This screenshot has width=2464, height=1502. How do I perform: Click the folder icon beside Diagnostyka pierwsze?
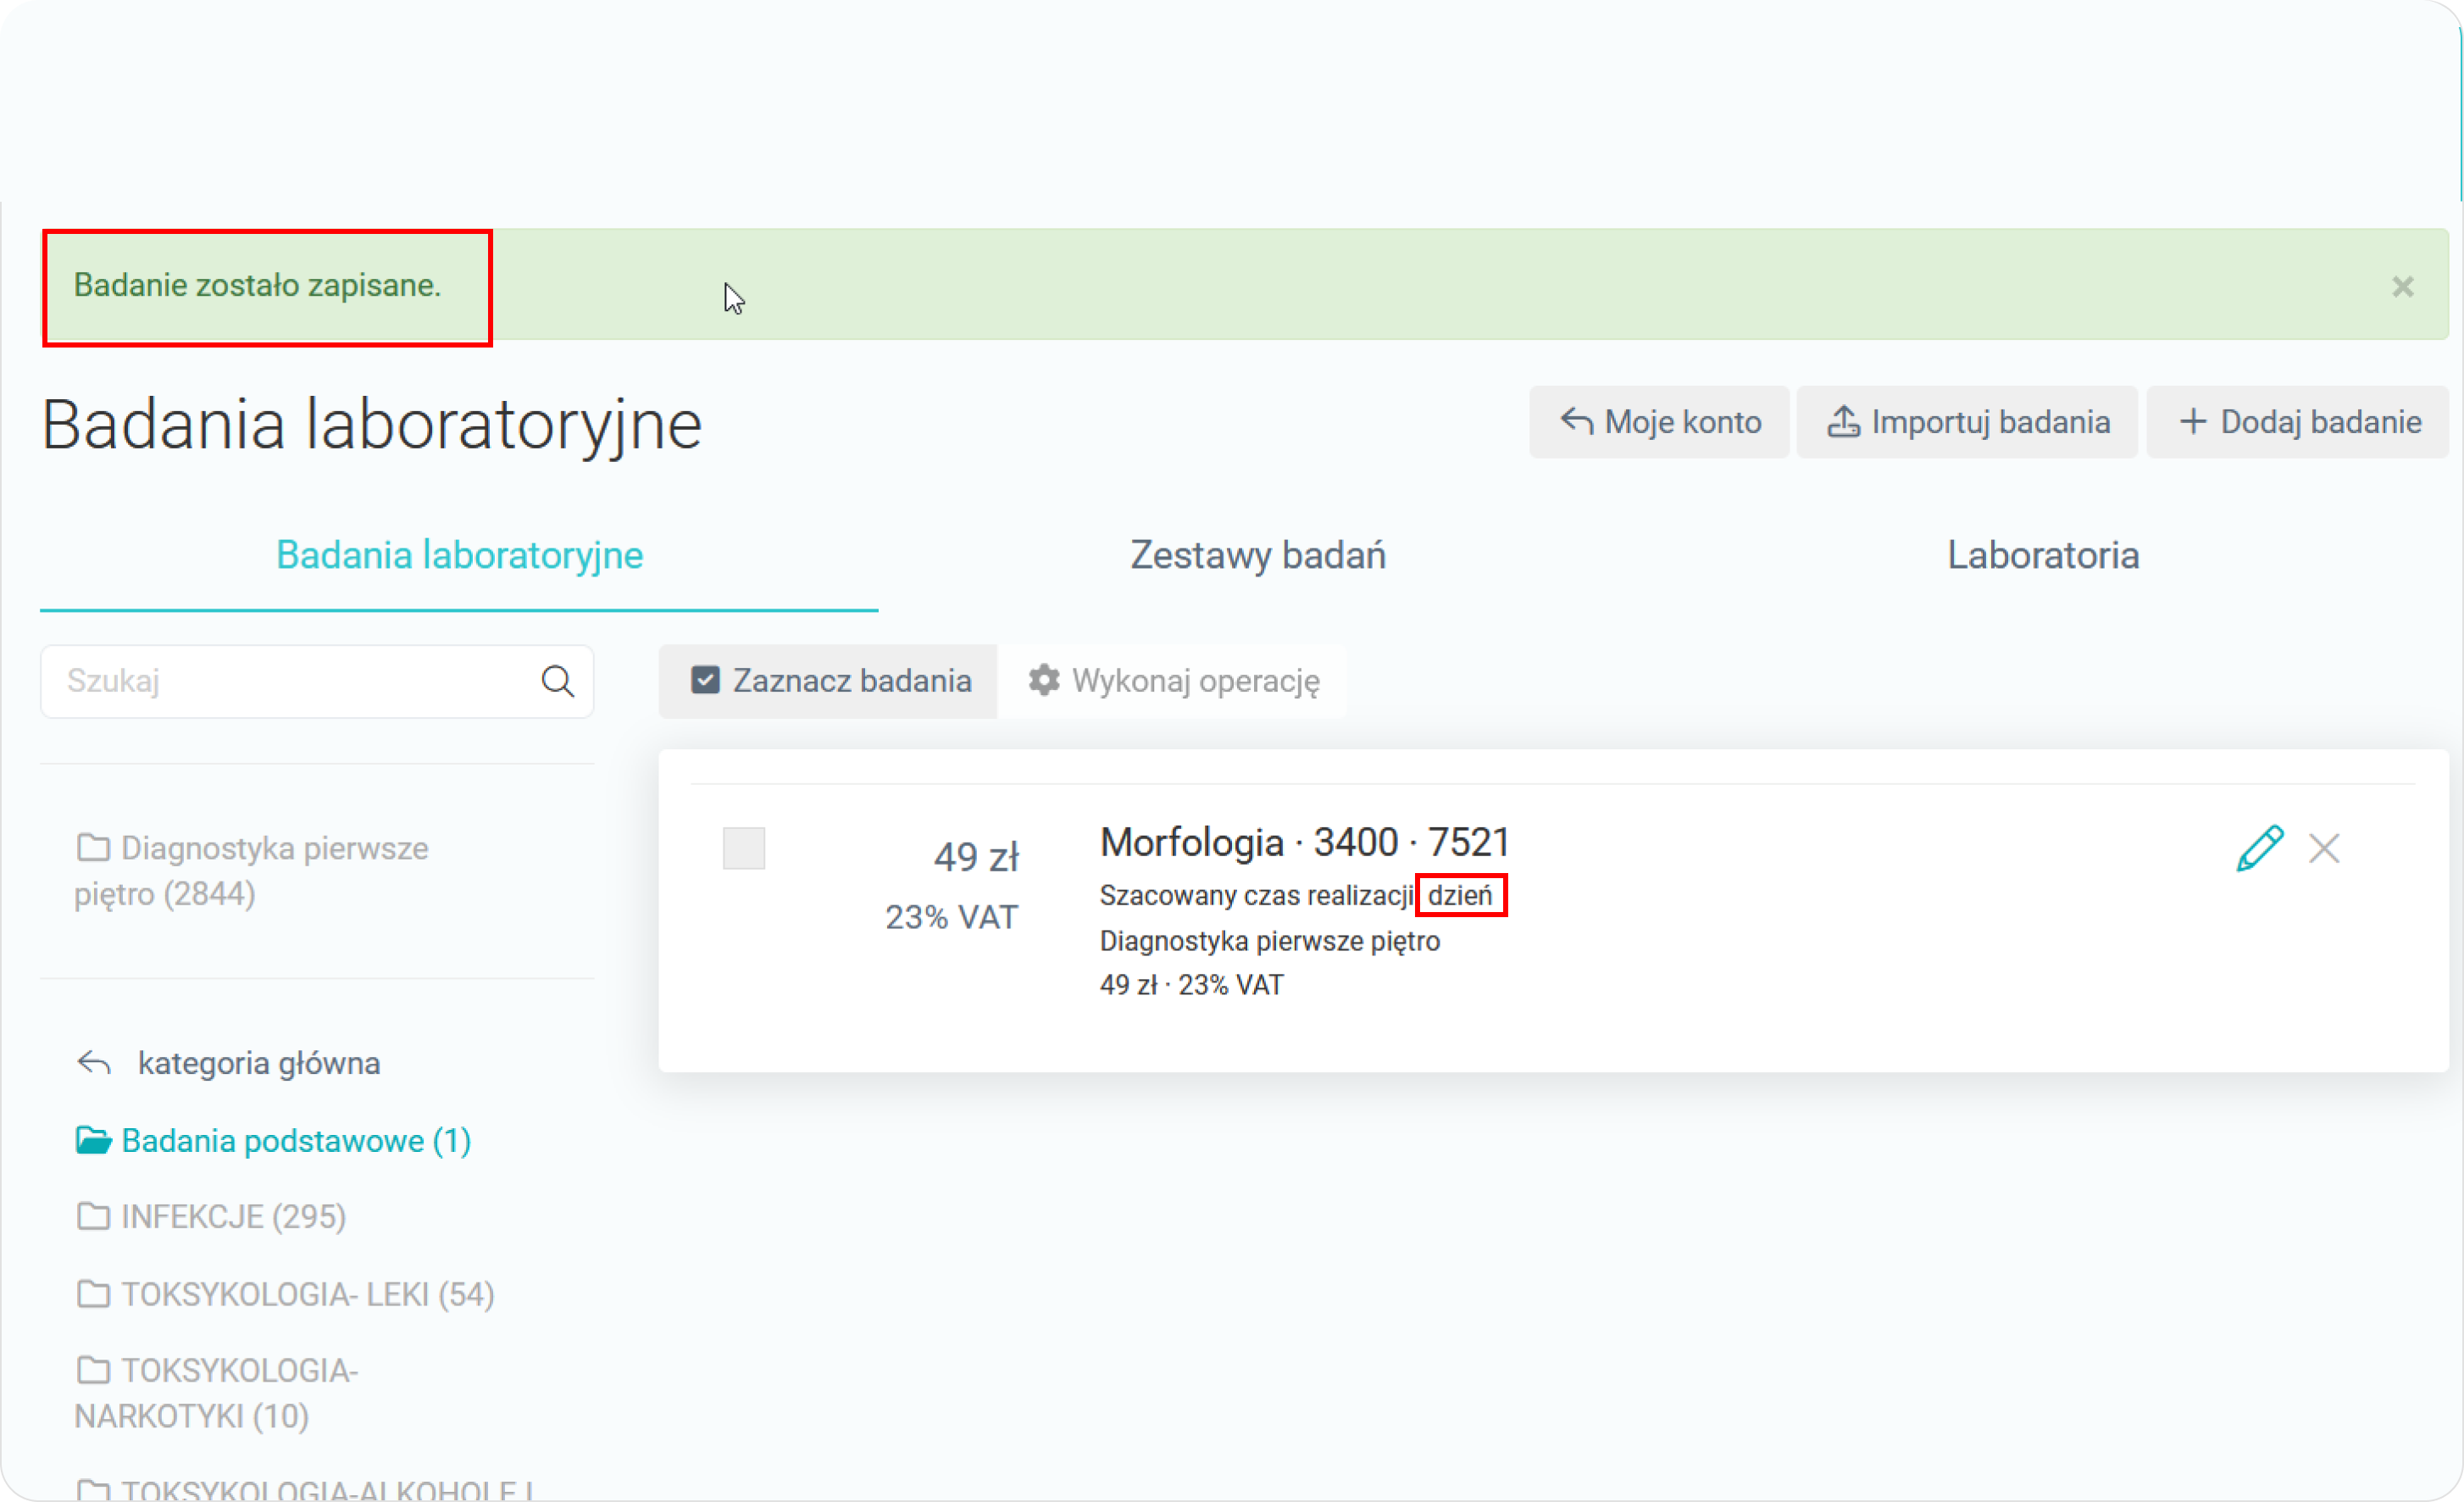coord(93,848)
